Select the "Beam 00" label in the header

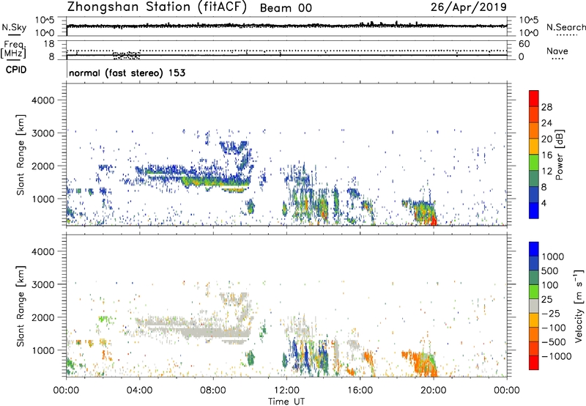pyautogui.click(x=286, y=8)
